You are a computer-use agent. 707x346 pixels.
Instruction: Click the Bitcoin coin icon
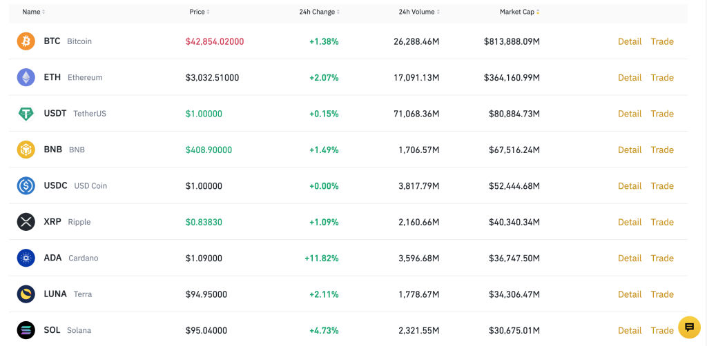26,41
